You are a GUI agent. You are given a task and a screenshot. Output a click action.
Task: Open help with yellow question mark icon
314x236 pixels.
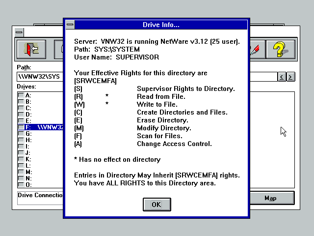click(x=280, y=49)
